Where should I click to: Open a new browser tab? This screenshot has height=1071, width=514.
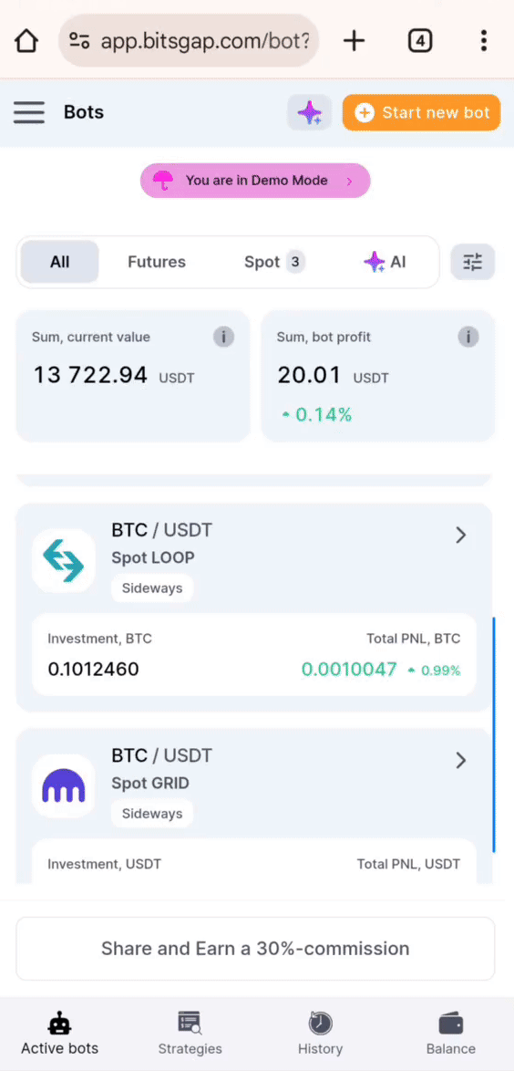[354, 41]
